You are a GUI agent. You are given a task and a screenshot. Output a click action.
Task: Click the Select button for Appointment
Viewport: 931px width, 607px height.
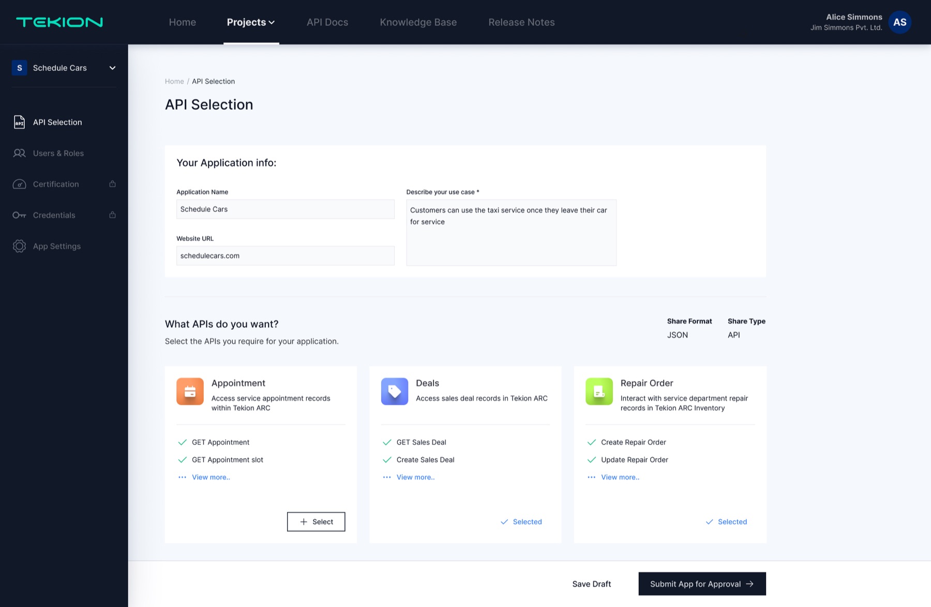[316, 522]
